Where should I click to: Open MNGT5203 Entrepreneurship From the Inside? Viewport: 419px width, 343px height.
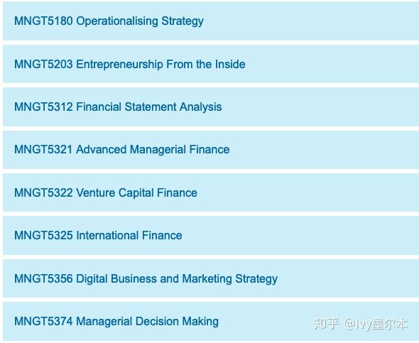coord(129,64)
